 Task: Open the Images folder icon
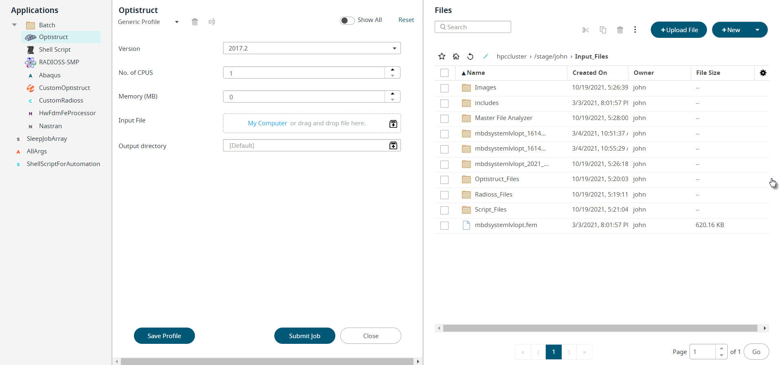point(466,87)
